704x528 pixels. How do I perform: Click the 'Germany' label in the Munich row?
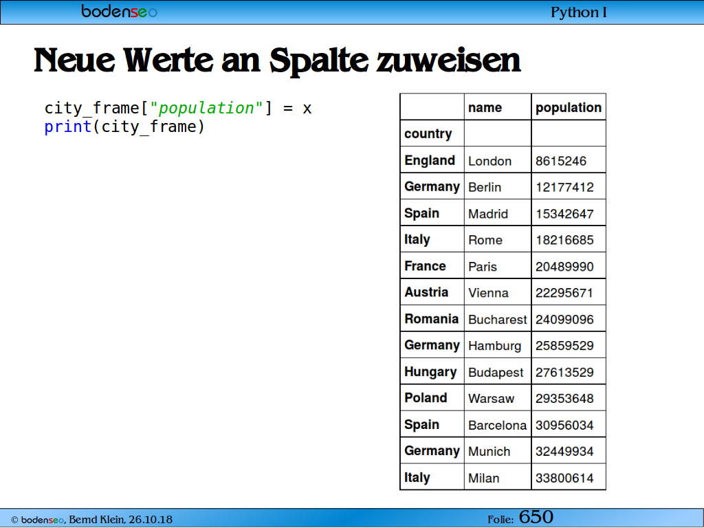(432, 451)
